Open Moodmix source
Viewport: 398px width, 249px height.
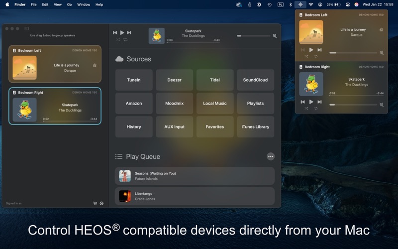175,104
